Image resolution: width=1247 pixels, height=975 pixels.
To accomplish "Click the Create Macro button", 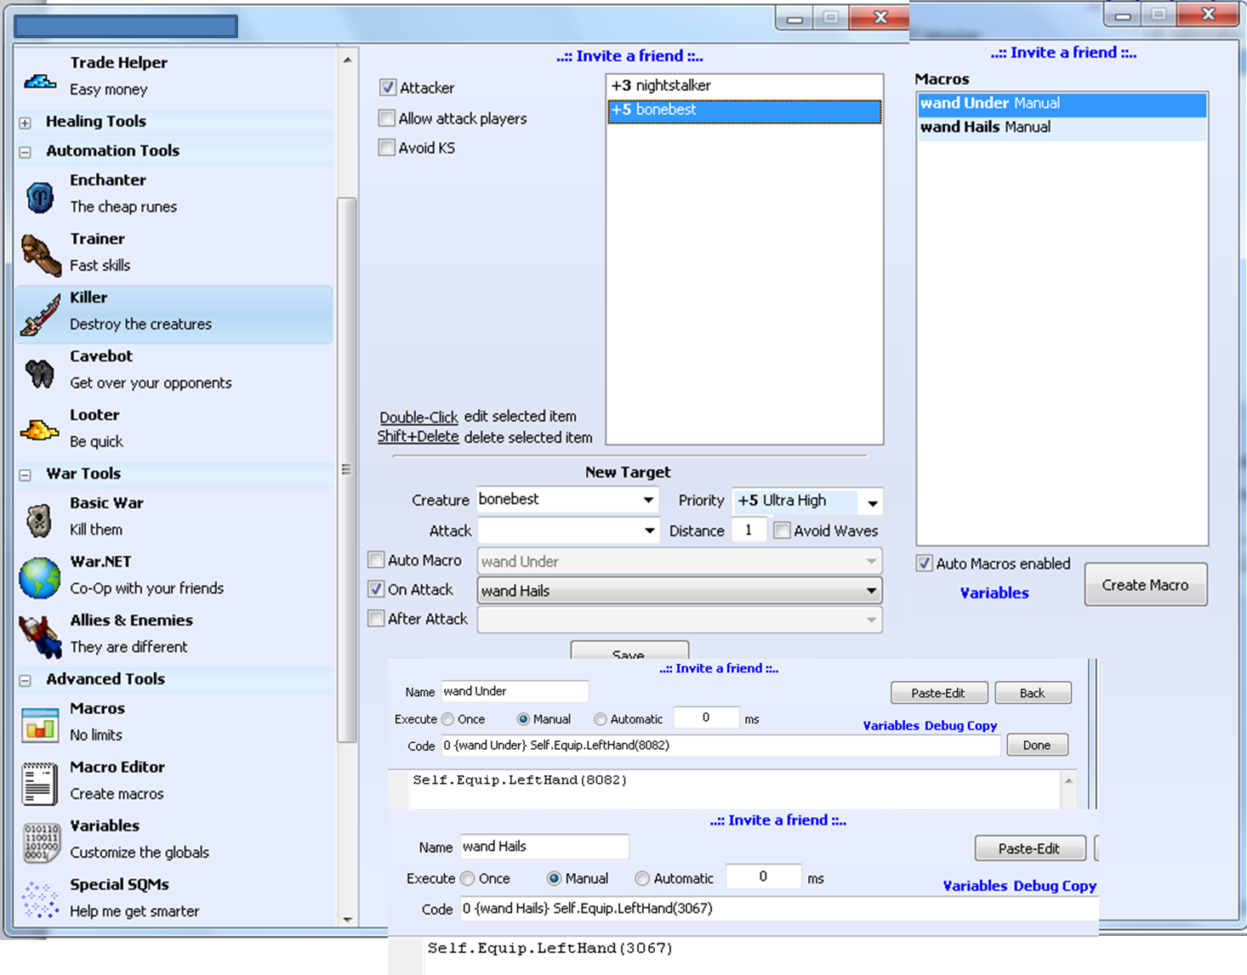I will [1145, 585].
